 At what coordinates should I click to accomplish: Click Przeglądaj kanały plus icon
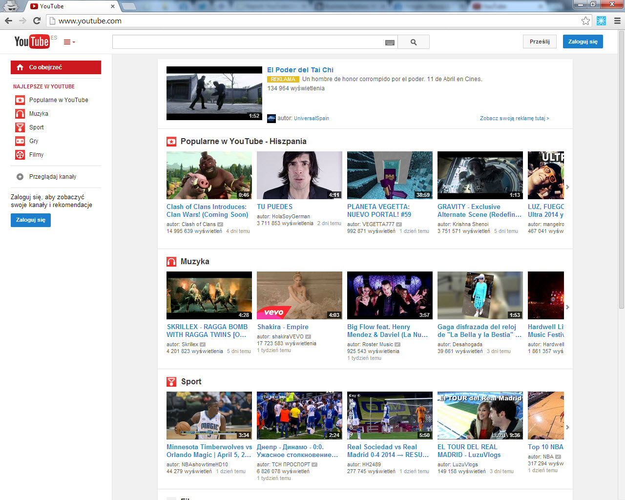(x=20, y=177)
